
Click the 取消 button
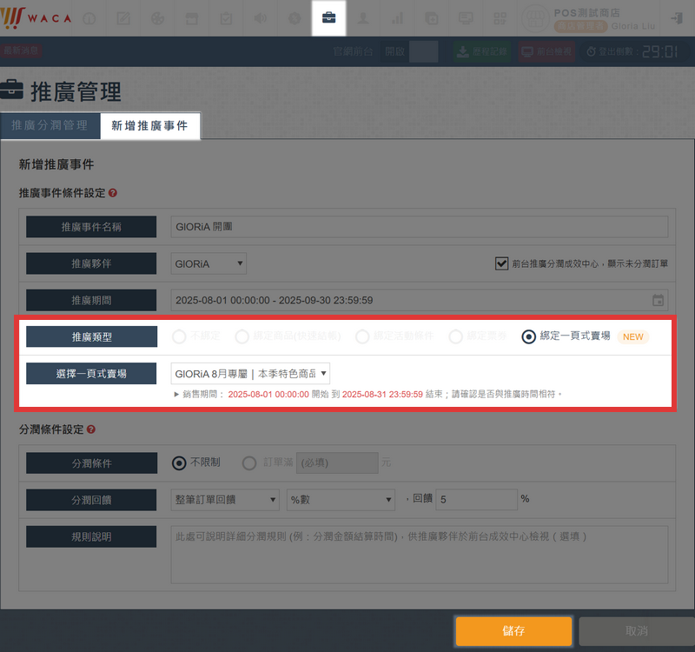pos(637,631)
